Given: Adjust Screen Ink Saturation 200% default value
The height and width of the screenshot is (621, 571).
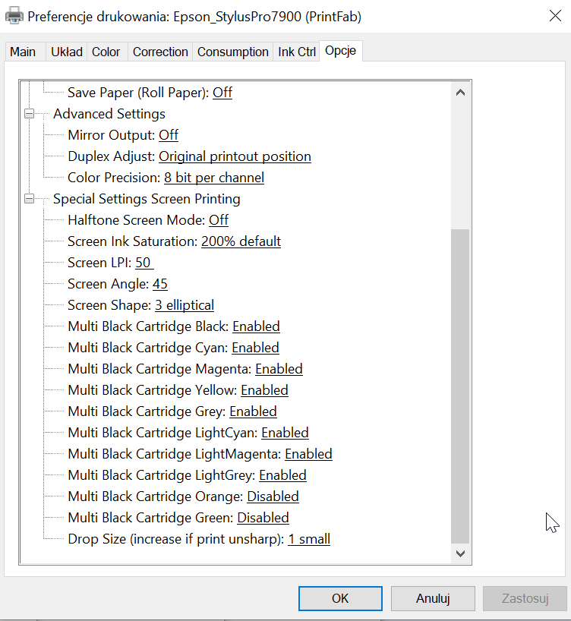Looking at the screenshot, I should pyautogui.click(x=241, y=241).
